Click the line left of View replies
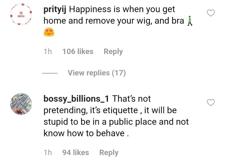Viewport: 230px width, 166px height. pos(50,74)
